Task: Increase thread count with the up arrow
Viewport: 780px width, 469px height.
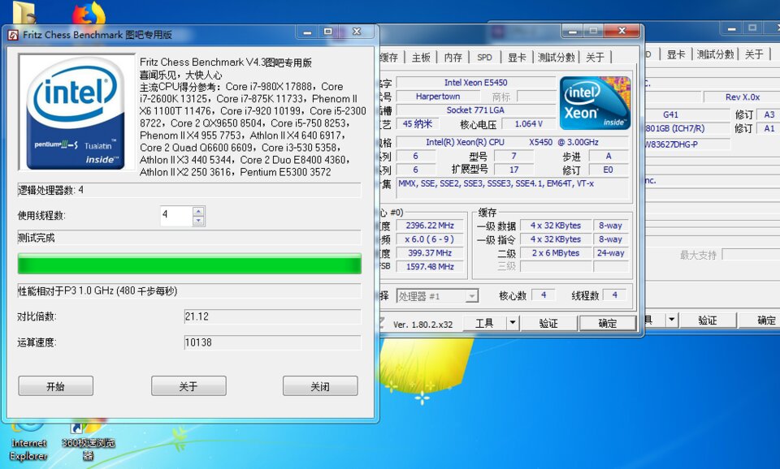Action: click(198, 211)
